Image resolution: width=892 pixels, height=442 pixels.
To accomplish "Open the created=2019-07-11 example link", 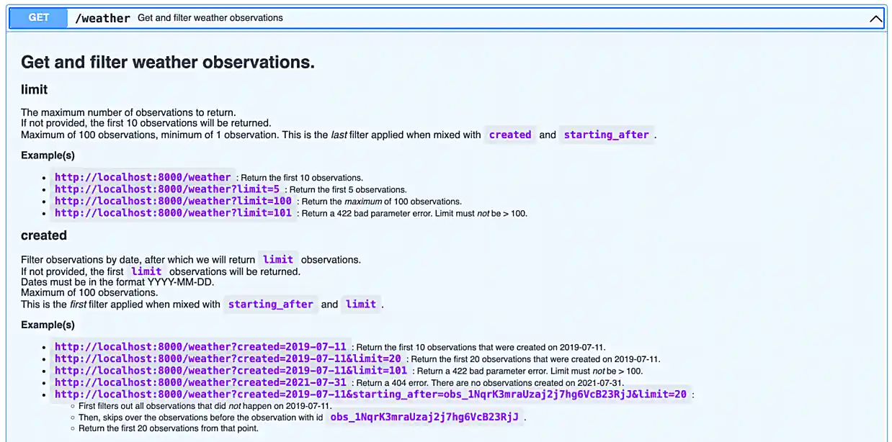I will 200,346.
